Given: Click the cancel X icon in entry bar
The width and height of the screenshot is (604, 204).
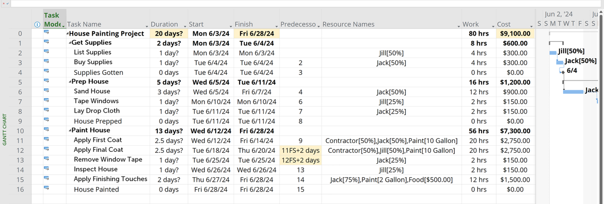Looking at the screenshot, I should click(x=4, y=4).
